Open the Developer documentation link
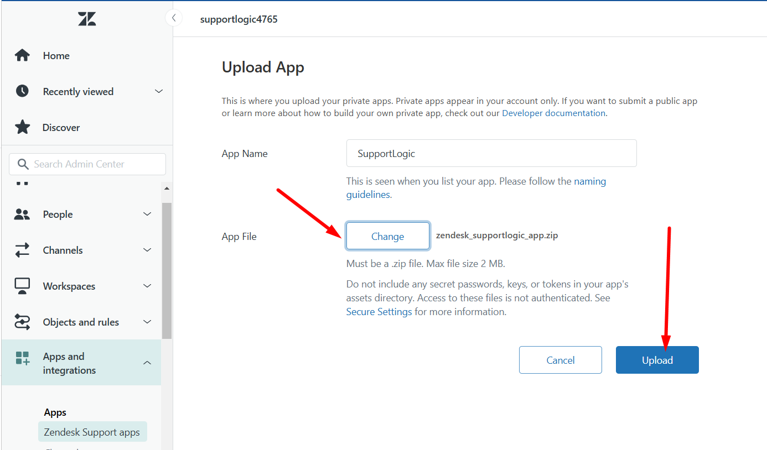This screenshot has height=450, width=767. coord(554,113)
